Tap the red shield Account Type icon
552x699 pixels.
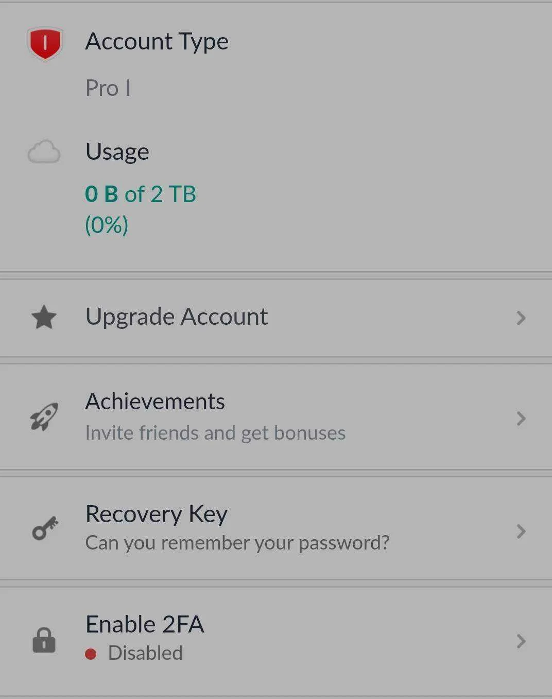click(45, 43)
